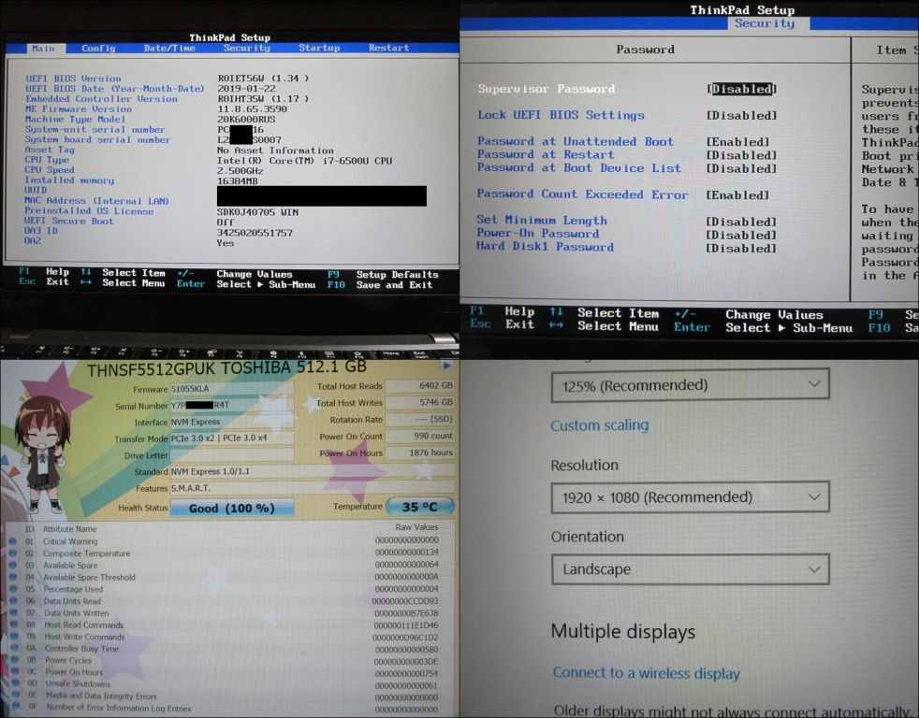Switch to the Config tab

98,49
